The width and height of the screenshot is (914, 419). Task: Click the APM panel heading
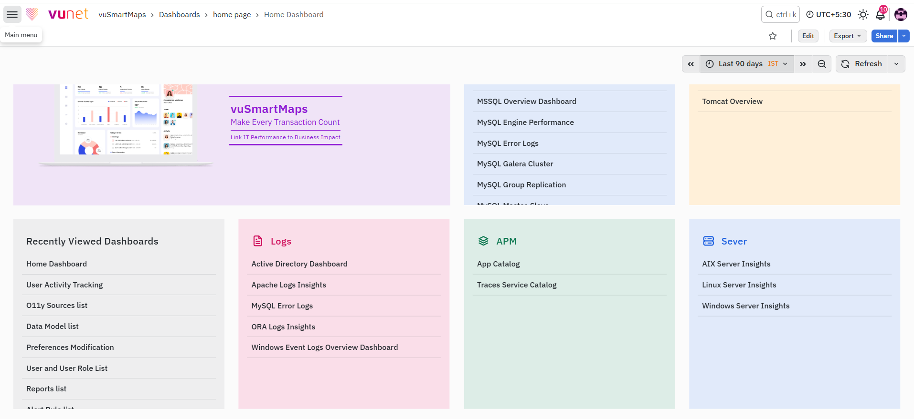pos(506,242)
